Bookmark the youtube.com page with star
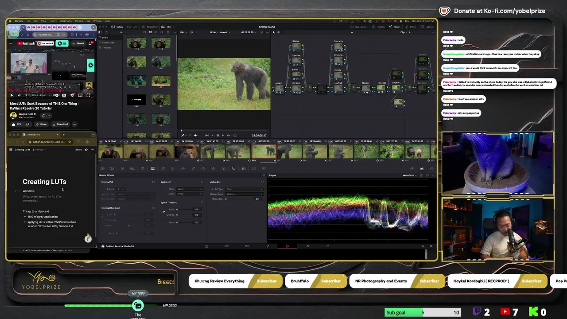Image resolution: width=567 pixels, height=319 pixels. pyautogui.click(x=63, y=35)
